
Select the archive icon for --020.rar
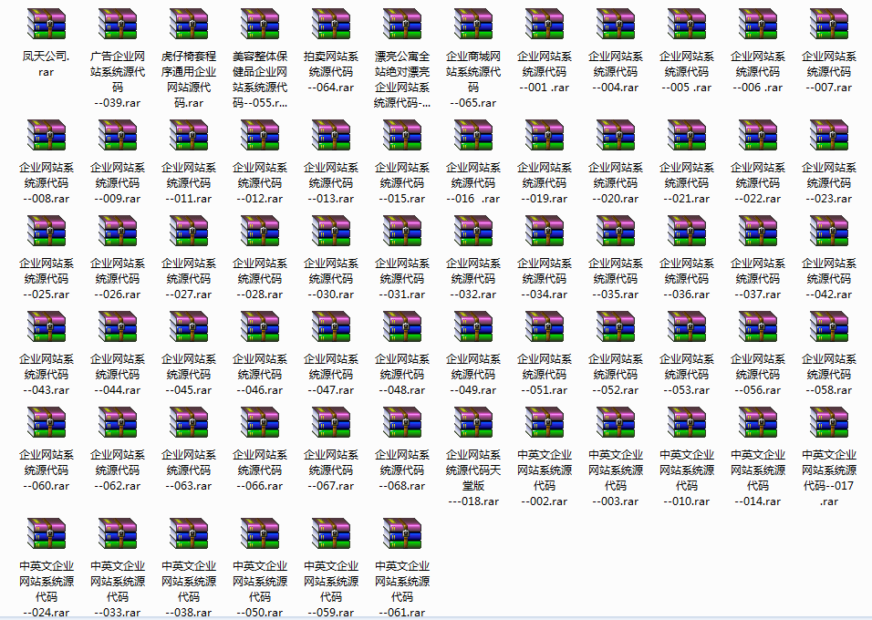617,135
